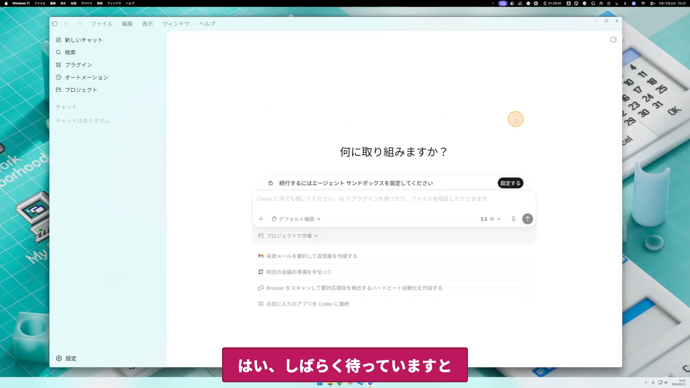Image resolution: width=690 pixels, height=388 pixels.
Task: Open Chrome from the Windows taskbar
Action: click(x=340, y=384)
